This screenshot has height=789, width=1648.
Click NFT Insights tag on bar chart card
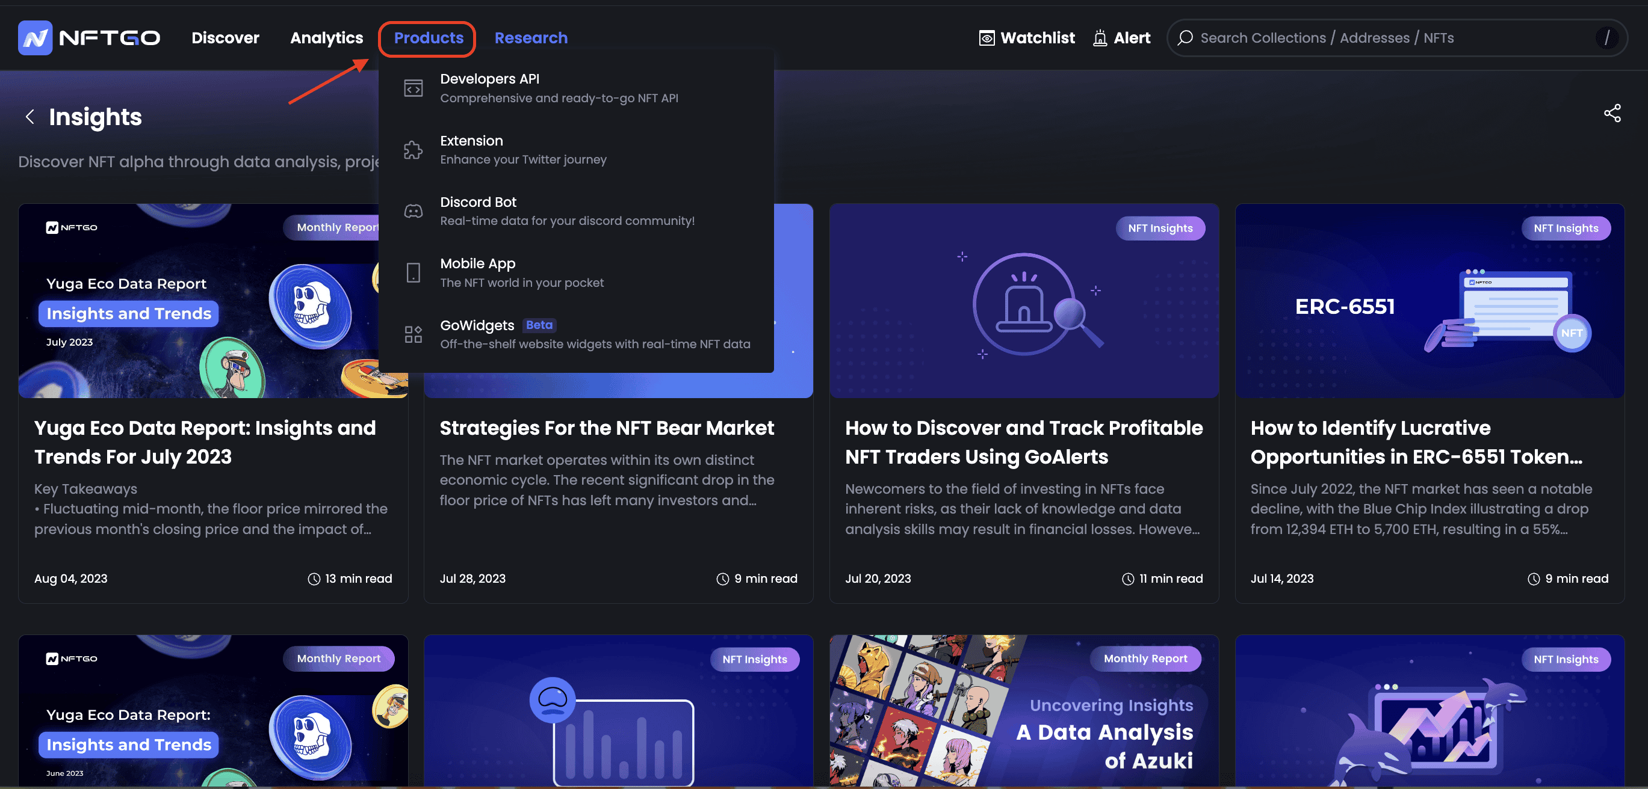point(754,659)
